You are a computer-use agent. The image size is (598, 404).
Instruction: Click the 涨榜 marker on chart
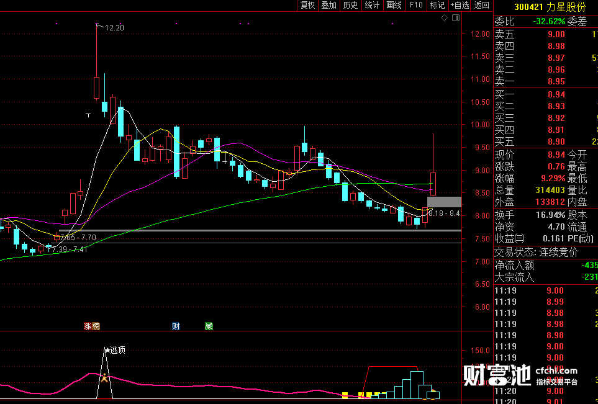pyautogui.click(x=92, y=326)
